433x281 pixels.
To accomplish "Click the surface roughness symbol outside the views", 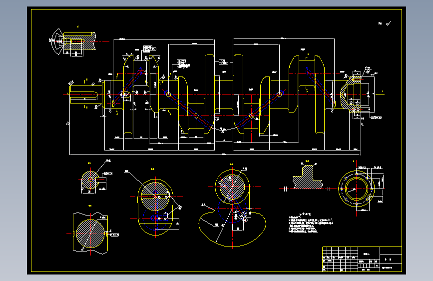I will (x=385, y=23).
